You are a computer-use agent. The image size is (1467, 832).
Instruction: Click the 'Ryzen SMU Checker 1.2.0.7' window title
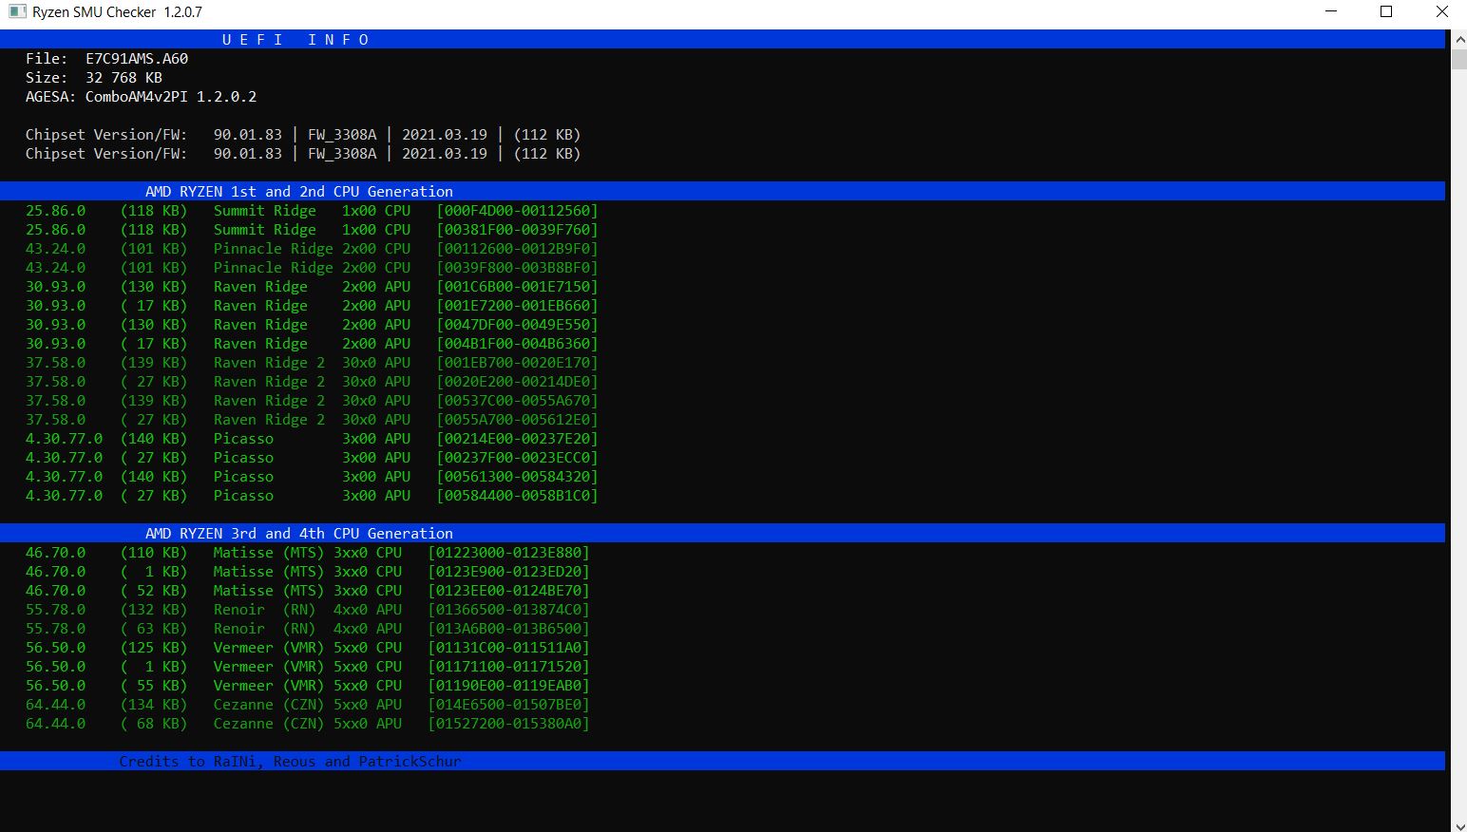tap(117, 12)
